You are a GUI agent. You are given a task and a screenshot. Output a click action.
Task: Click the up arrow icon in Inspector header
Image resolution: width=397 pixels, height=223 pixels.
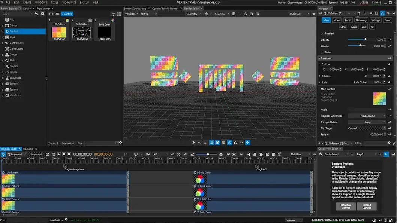point(359,14)
